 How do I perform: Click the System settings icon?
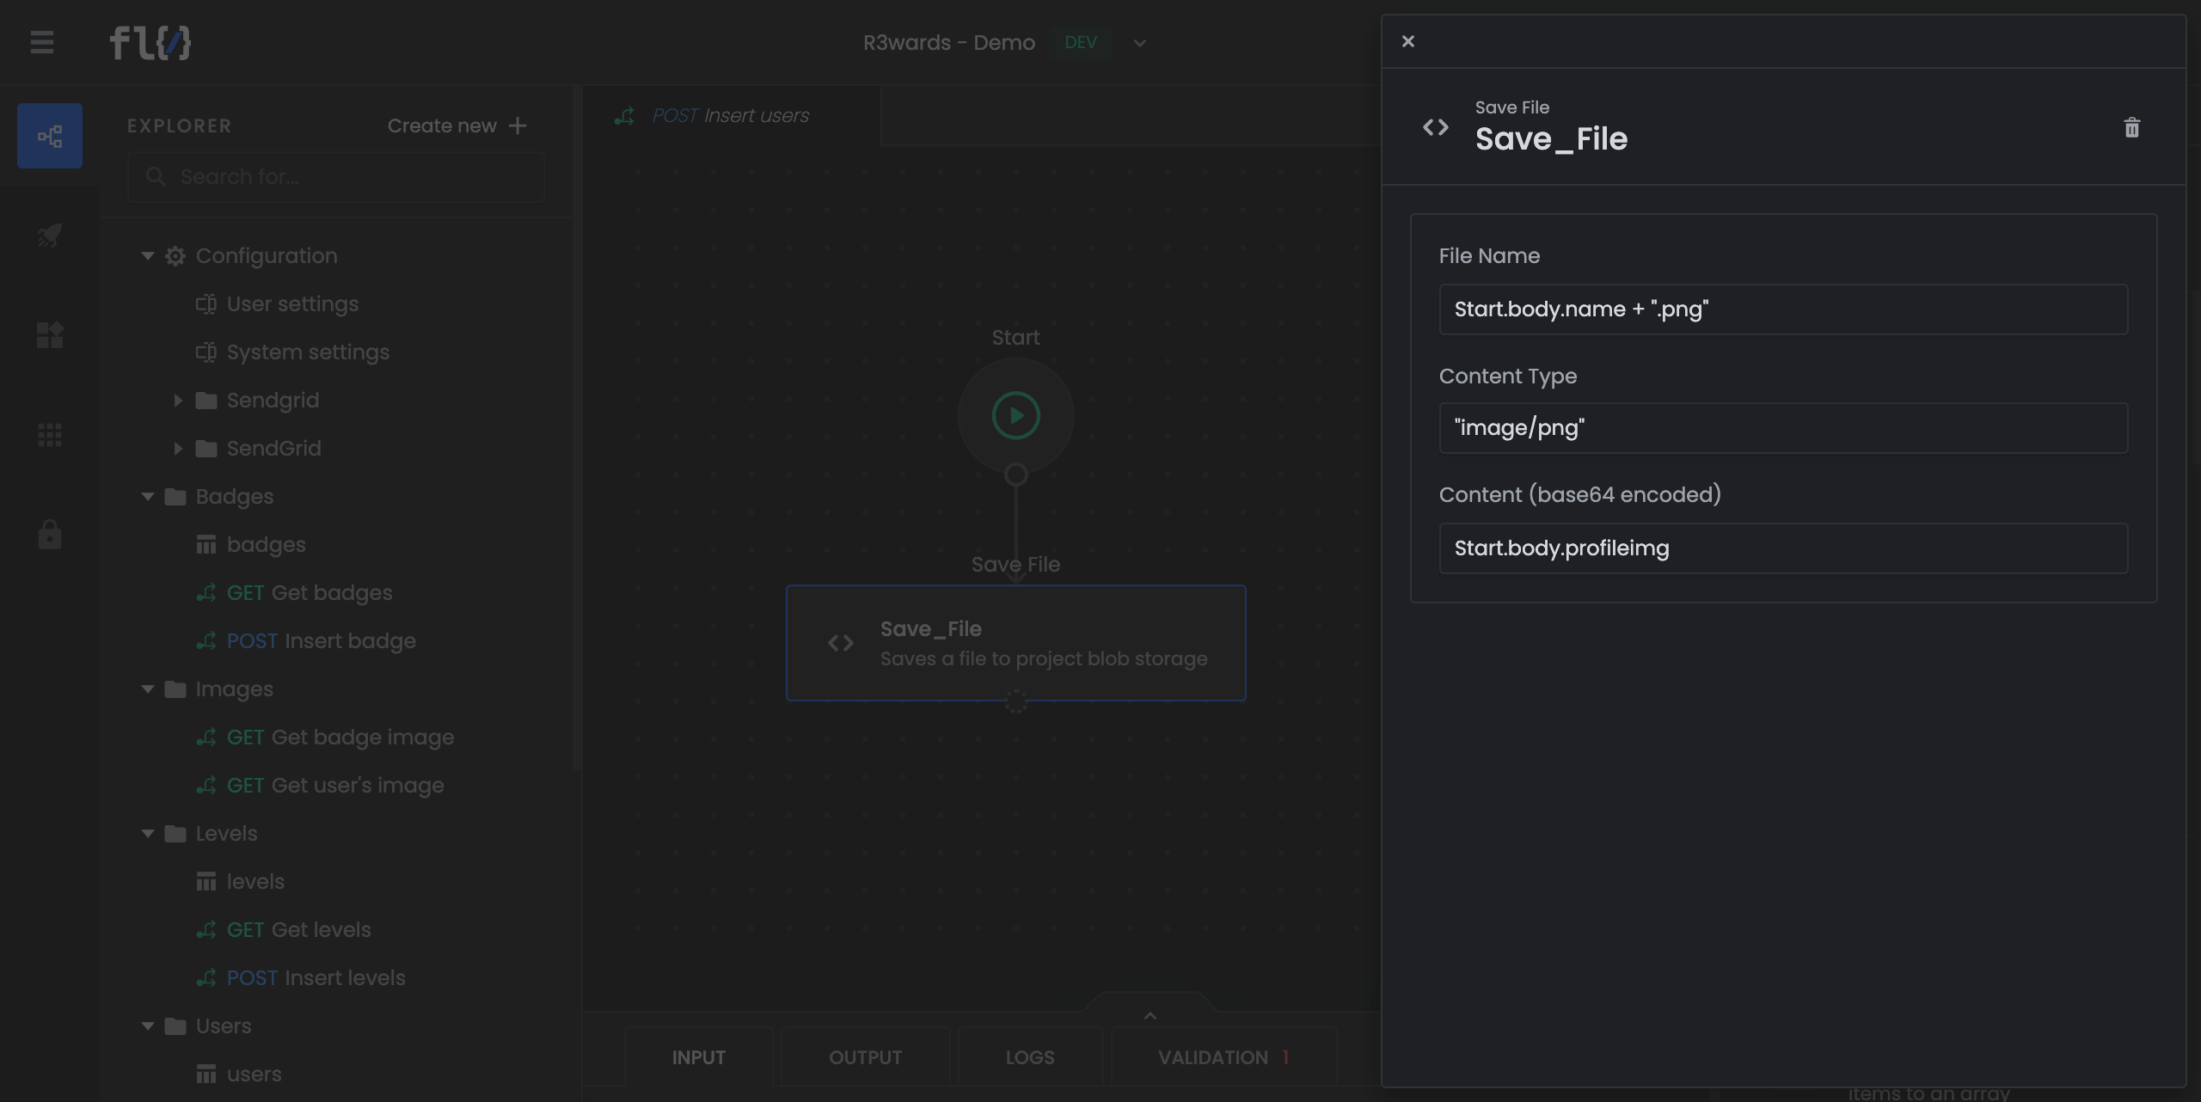[206, 352]
